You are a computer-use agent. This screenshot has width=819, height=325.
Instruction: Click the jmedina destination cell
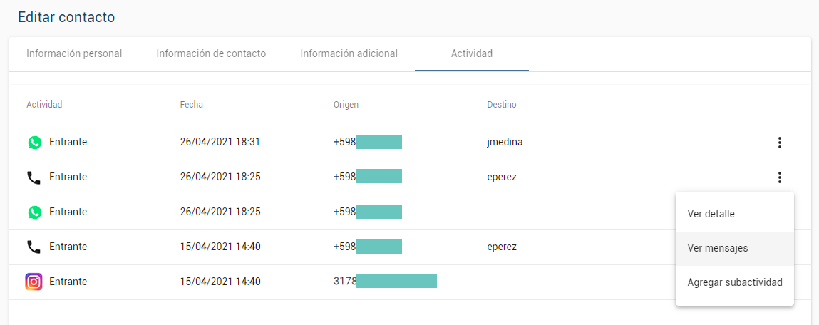pyautogui.click(x=505, y=142)
